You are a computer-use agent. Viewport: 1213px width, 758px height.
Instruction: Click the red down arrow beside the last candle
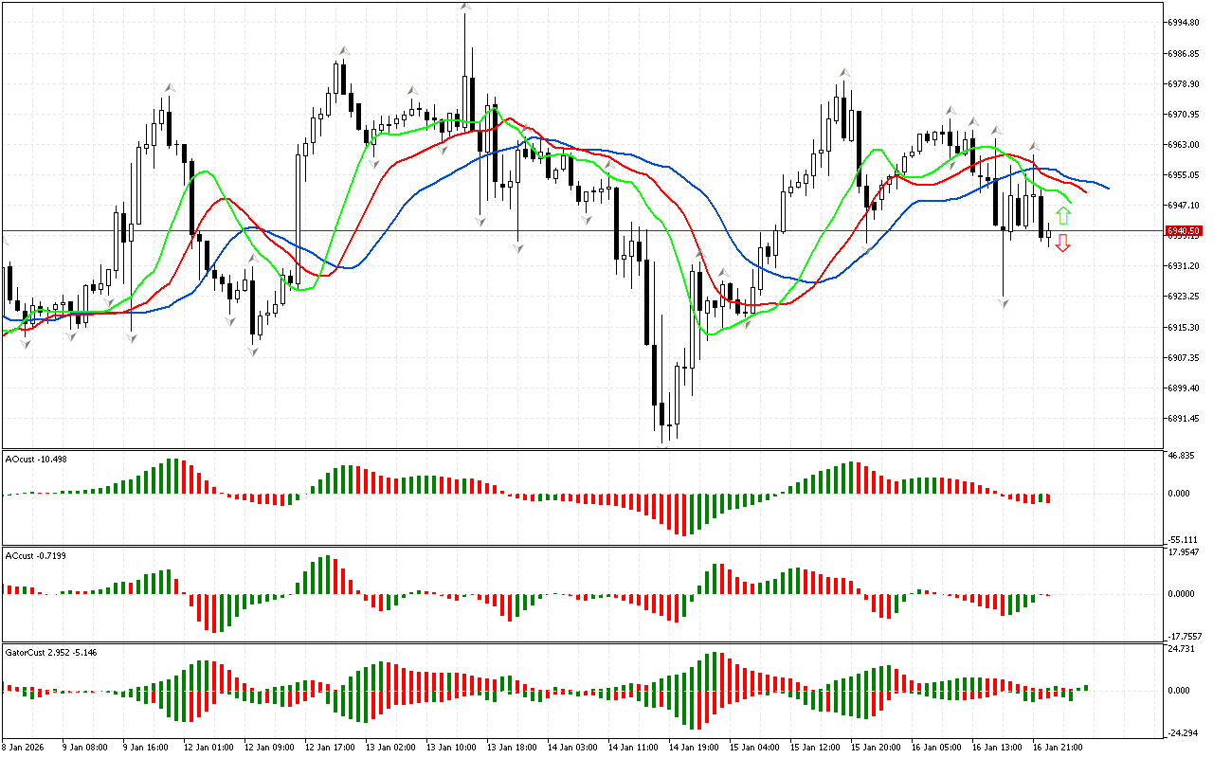point(1063,244)
